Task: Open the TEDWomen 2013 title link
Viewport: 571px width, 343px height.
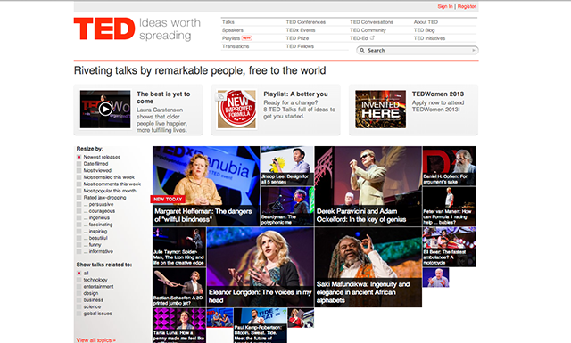Action: click(438, 94)
